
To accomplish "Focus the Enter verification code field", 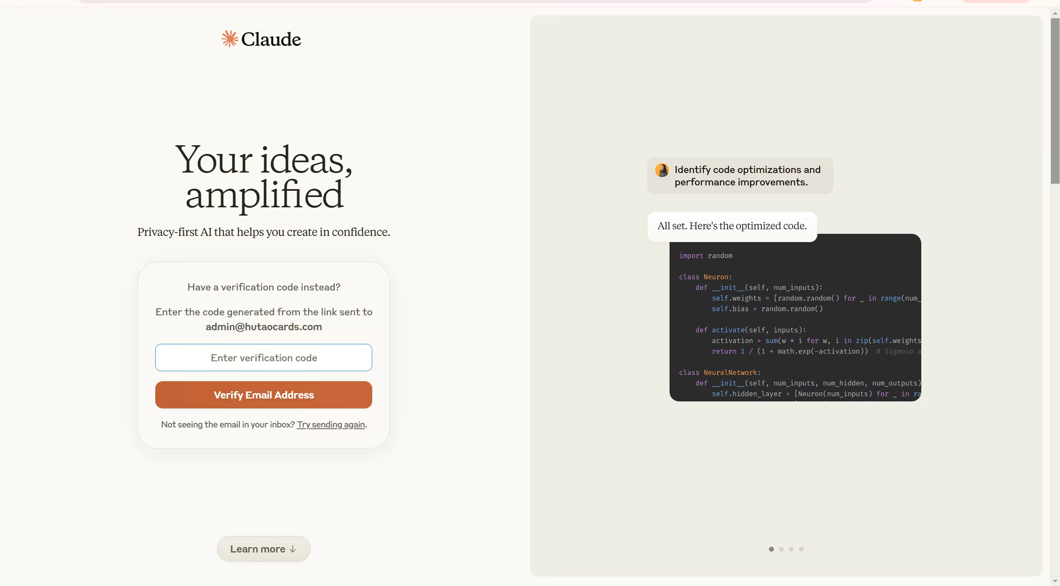I will coord(263,358).
